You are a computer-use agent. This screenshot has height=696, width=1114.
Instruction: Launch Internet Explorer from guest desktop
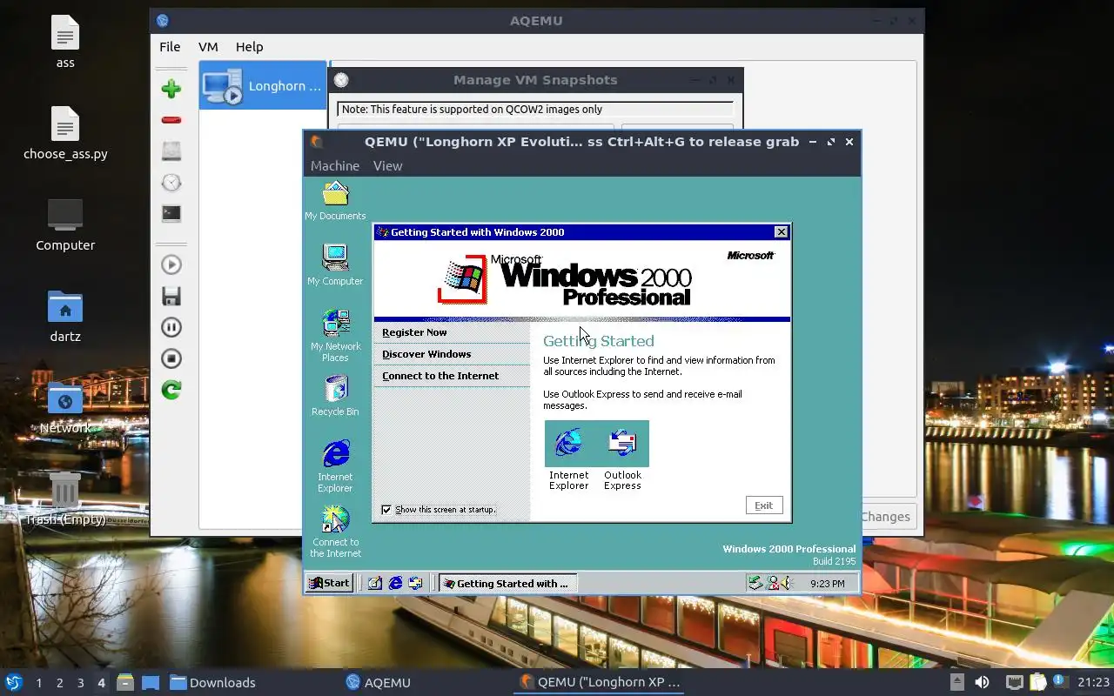coord(335,466)
